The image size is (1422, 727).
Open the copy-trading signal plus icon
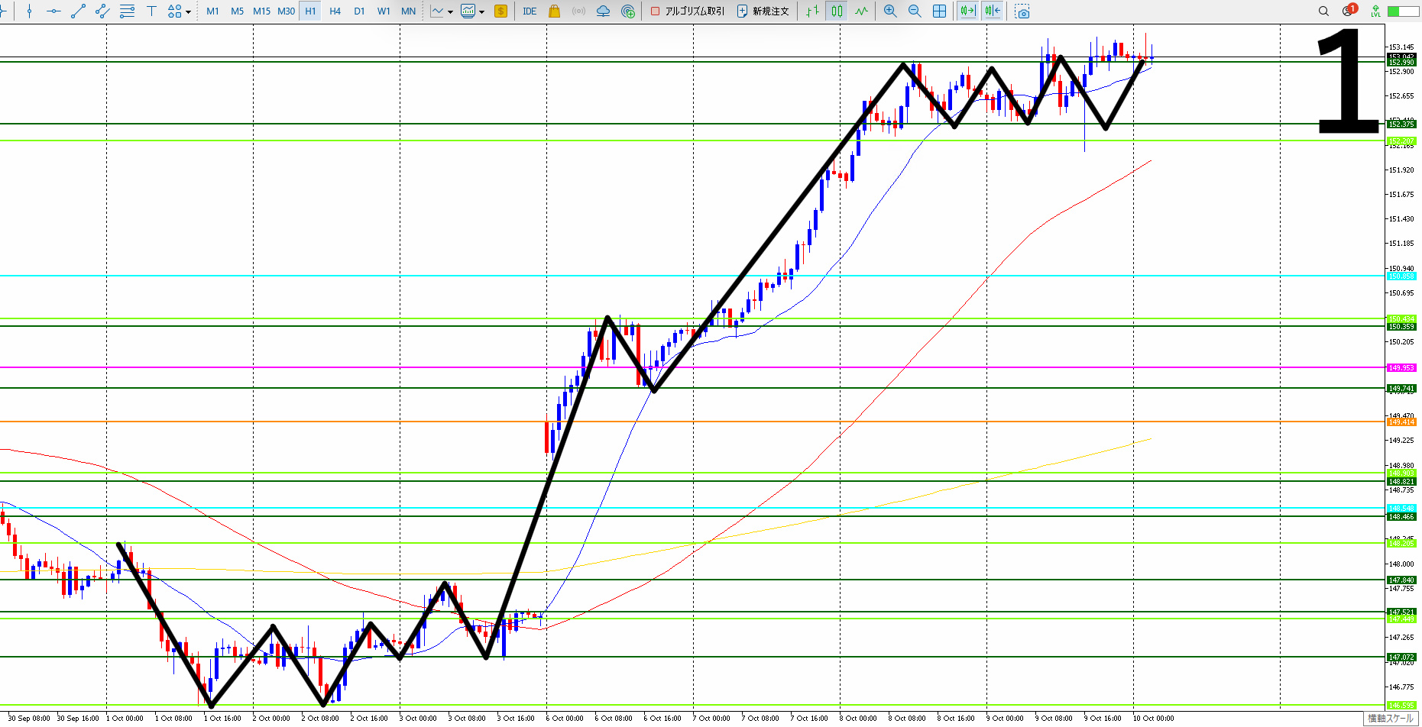(x=628, y=11)
